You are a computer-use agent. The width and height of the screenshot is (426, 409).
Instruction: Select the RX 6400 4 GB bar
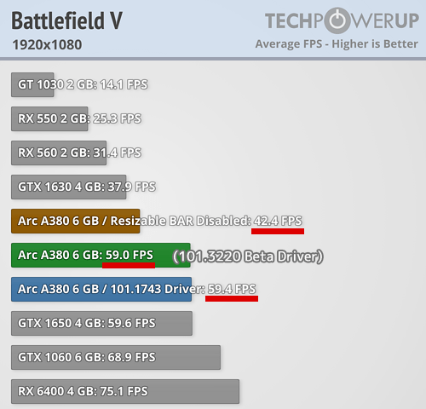(x=125, y=391)
